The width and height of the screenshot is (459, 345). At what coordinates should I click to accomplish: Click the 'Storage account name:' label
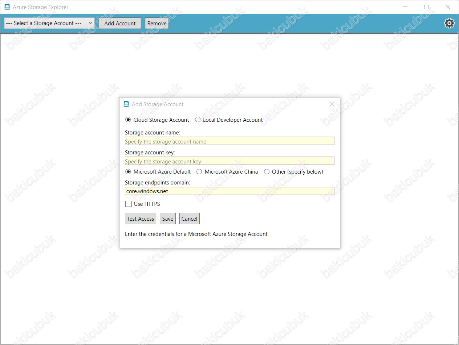[153, 133]
